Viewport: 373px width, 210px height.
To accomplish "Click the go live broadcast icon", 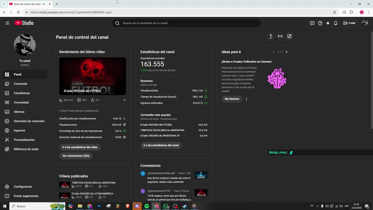I will tap(280, 36).
